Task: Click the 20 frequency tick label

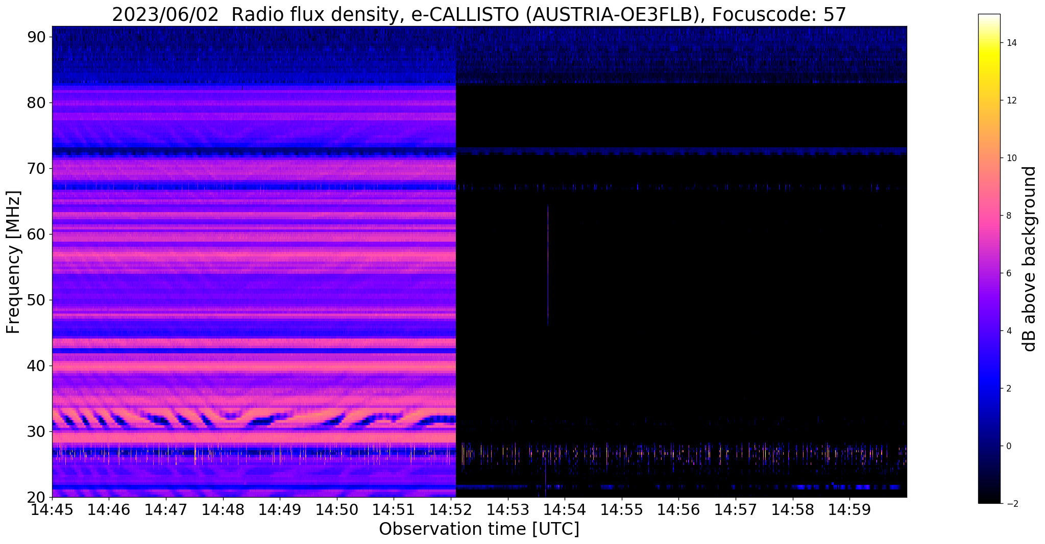Action: tap(37, 497)
